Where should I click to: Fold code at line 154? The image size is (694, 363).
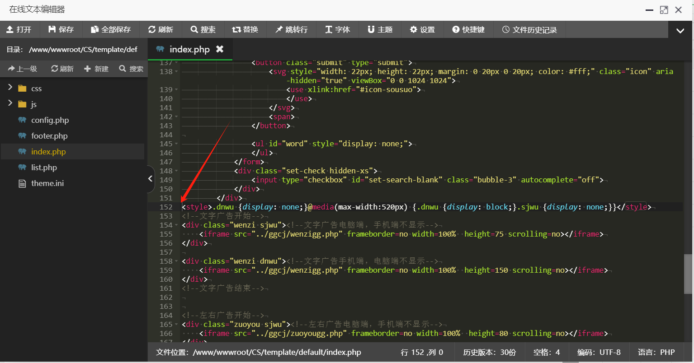click(176, 225)
